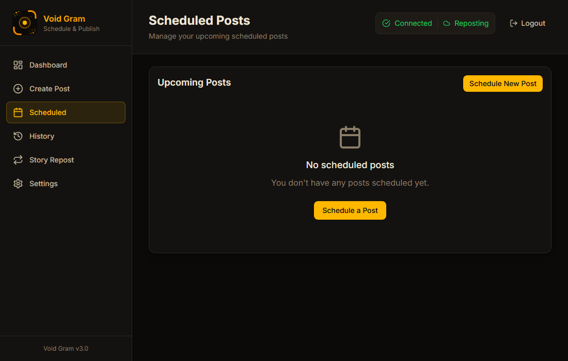
Task: Click the Void Gram logo icon
Action: 24,23
